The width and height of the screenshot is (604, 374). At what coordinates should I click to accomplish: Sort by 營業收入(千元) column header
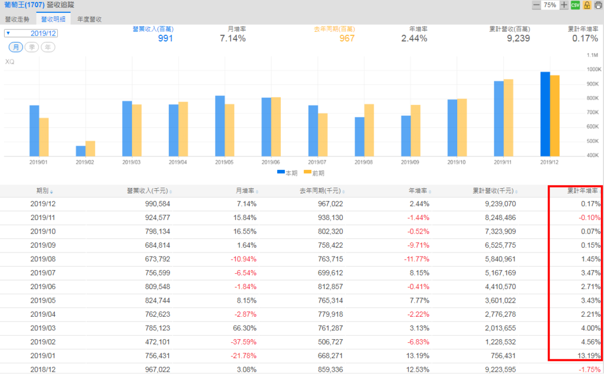click(x=149, y=191)
